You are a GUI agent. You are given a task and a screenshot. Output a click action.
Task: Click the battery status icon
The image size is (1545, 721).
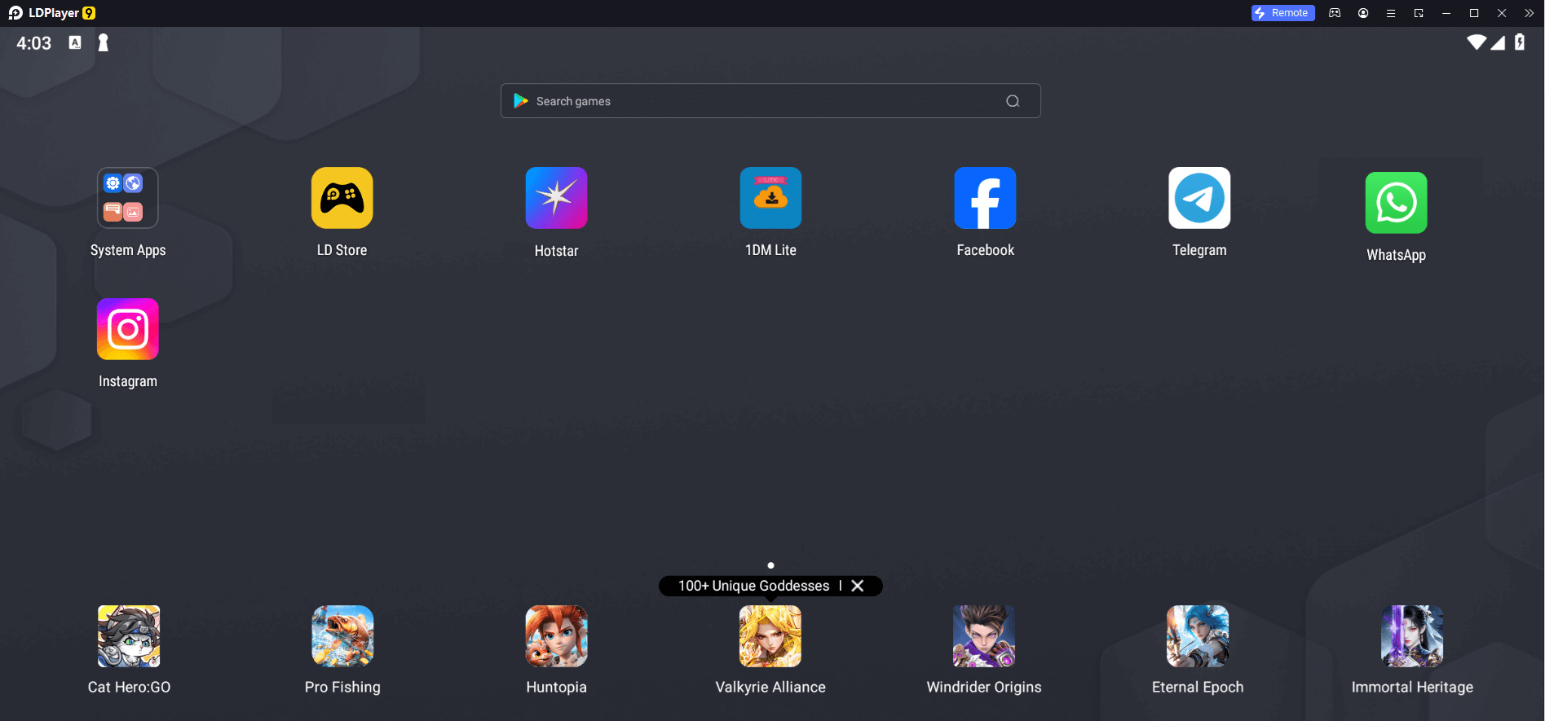tap(1520, 42)
